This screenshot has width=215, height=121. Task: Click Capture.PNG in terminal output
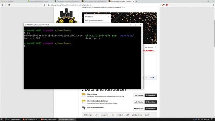[32, 38]
